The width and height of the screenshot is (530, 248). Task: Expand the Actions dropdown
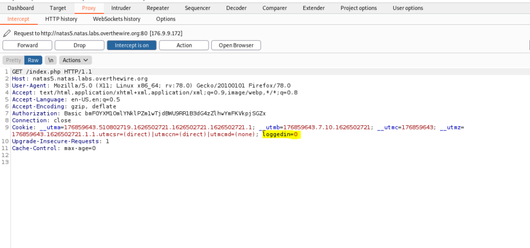coord(75,60)
